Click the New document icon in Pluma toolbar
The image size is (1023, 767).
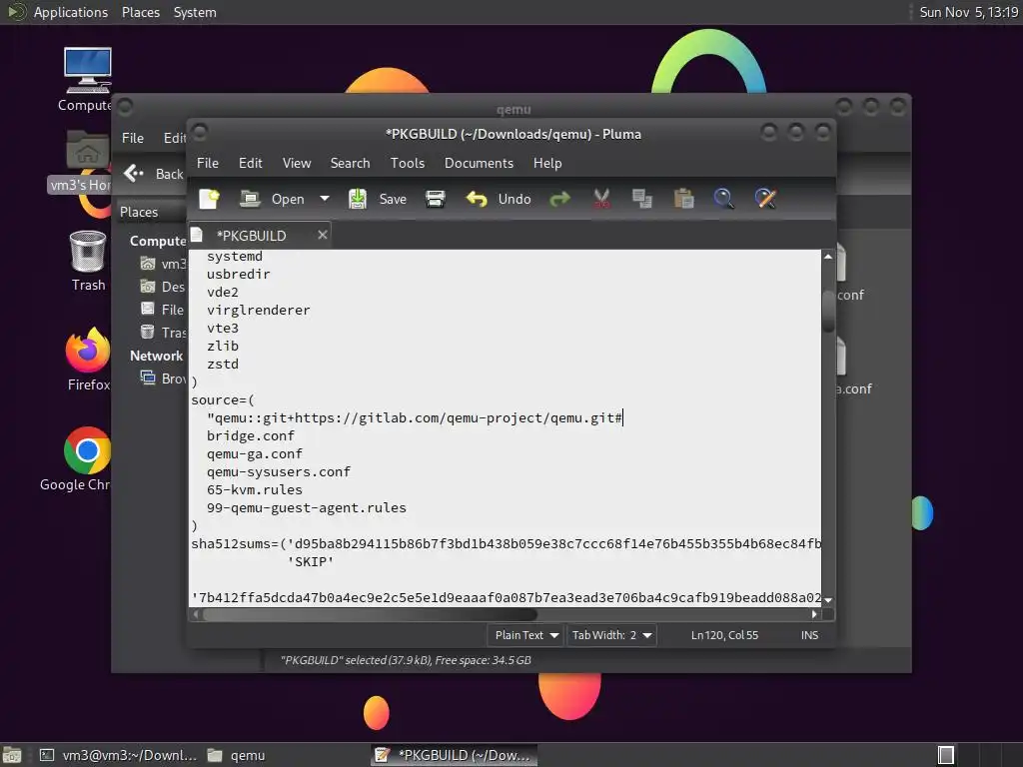click(209, 199)
